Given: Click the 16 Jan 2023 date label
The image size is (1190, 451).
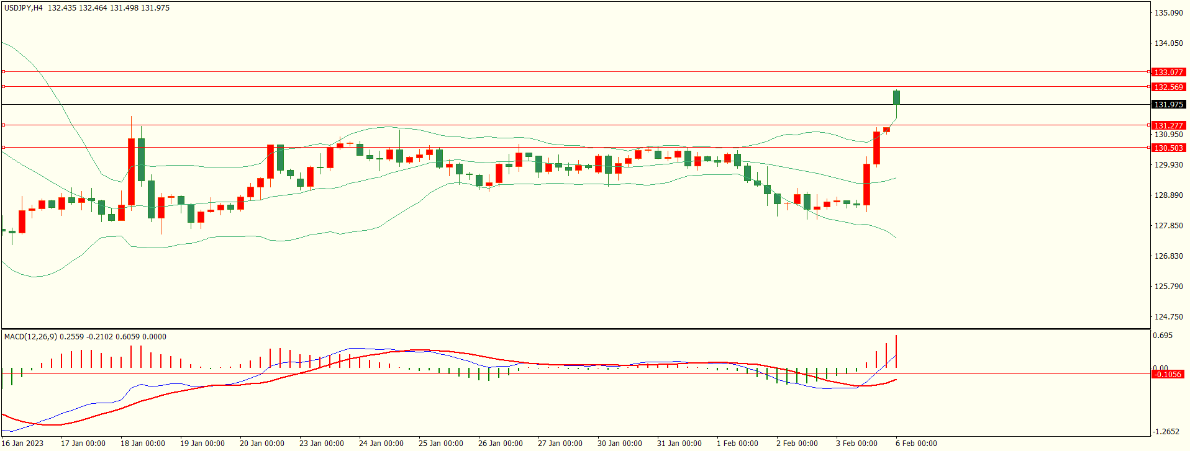Looking at the screenshot, I should pyautogui.click(x=23, y=444).
